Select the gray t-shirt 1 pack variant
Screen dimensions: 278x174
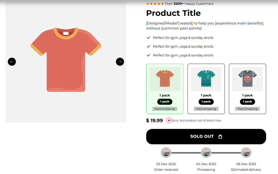248,89
